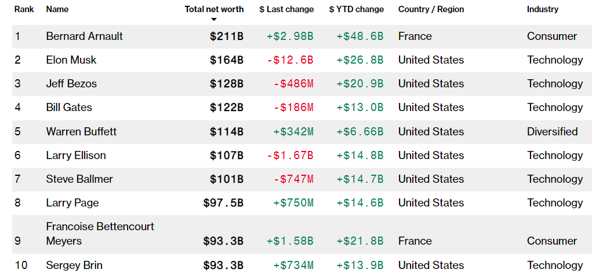Click the Jeff Bezos name
Screen dimensions: 592x273
coord(71,84)
